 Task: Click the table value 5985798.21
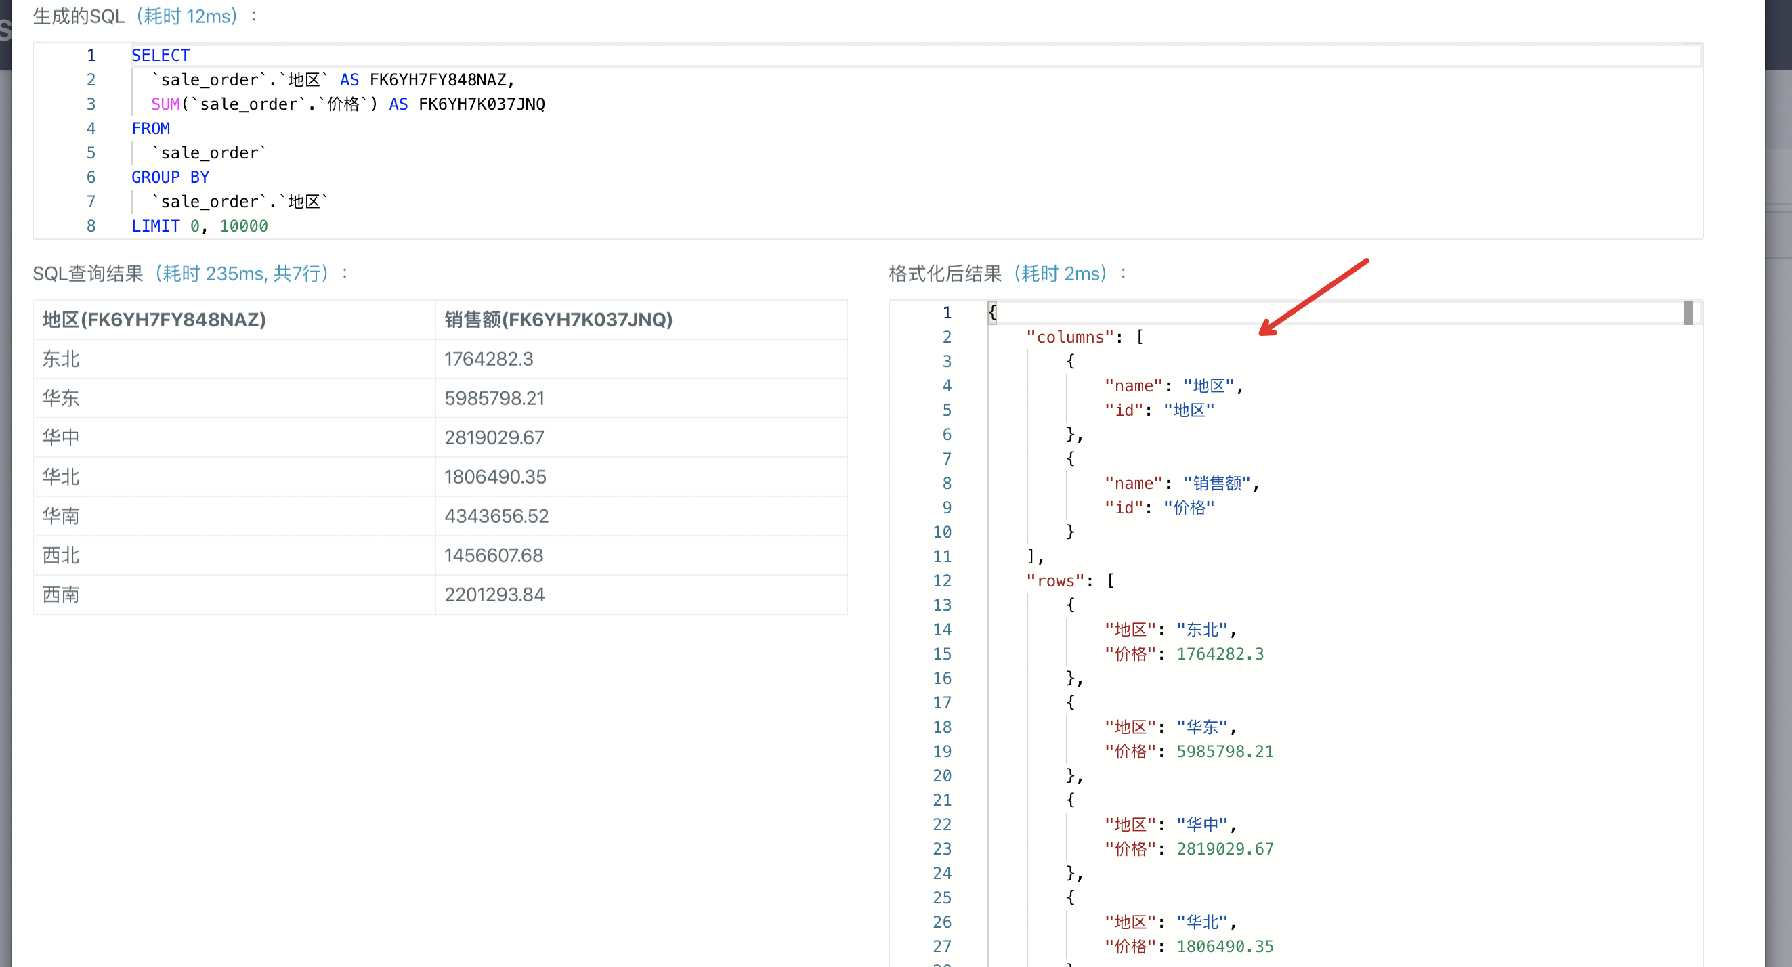(x=494, y=398)
